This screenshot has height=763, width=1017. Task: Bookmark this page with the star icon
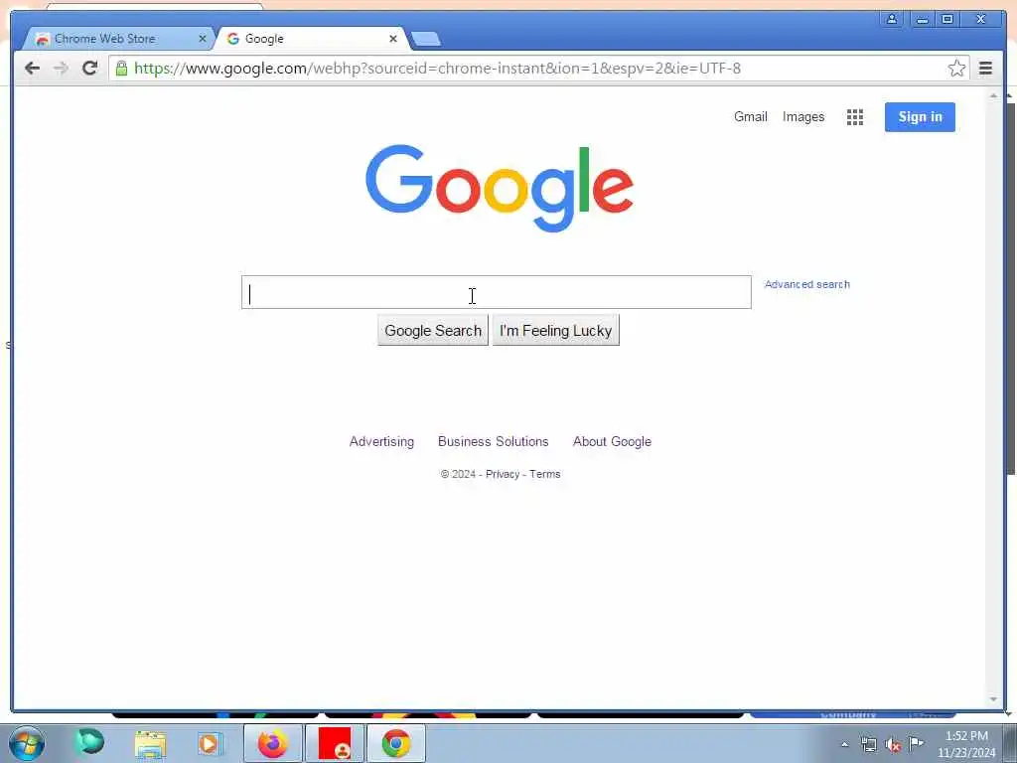click(956, 69)
